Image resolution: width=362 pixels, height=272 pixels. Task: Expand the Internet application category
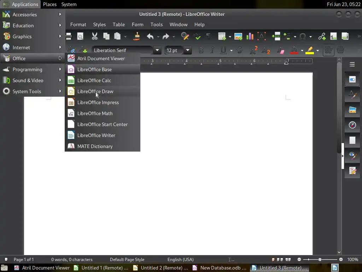pyautogui.click(x=32, y=47)
